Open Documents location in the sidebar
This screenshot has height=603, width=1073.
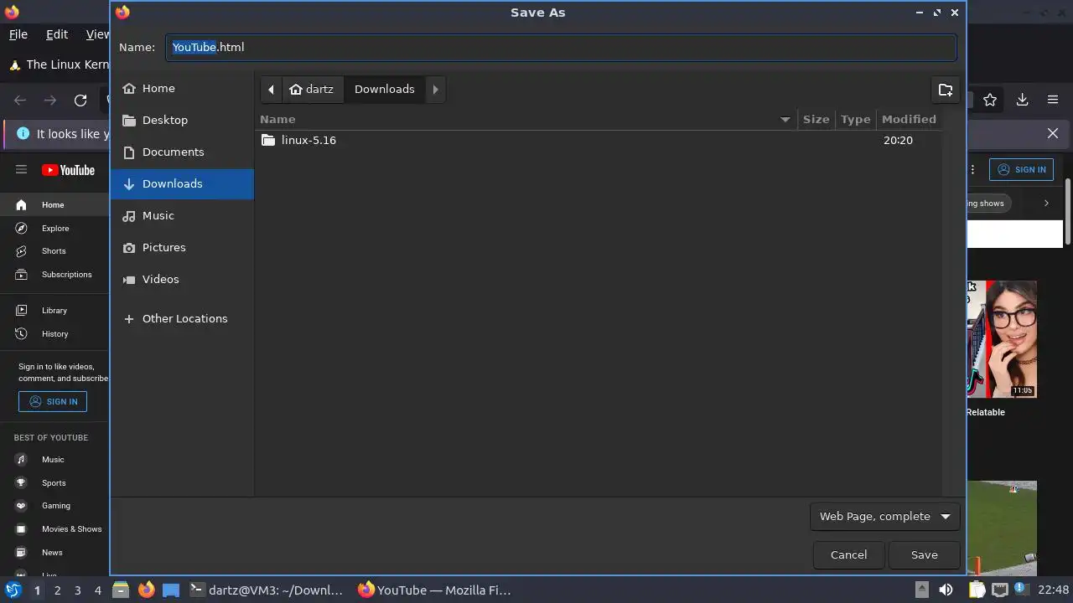click(182, 152)
